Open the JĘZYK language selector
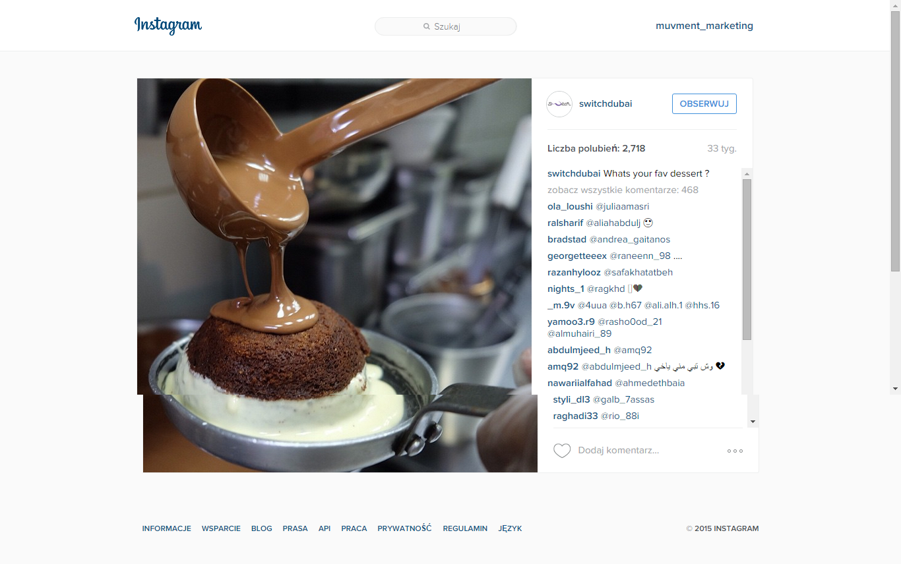 tap(511, 528)
